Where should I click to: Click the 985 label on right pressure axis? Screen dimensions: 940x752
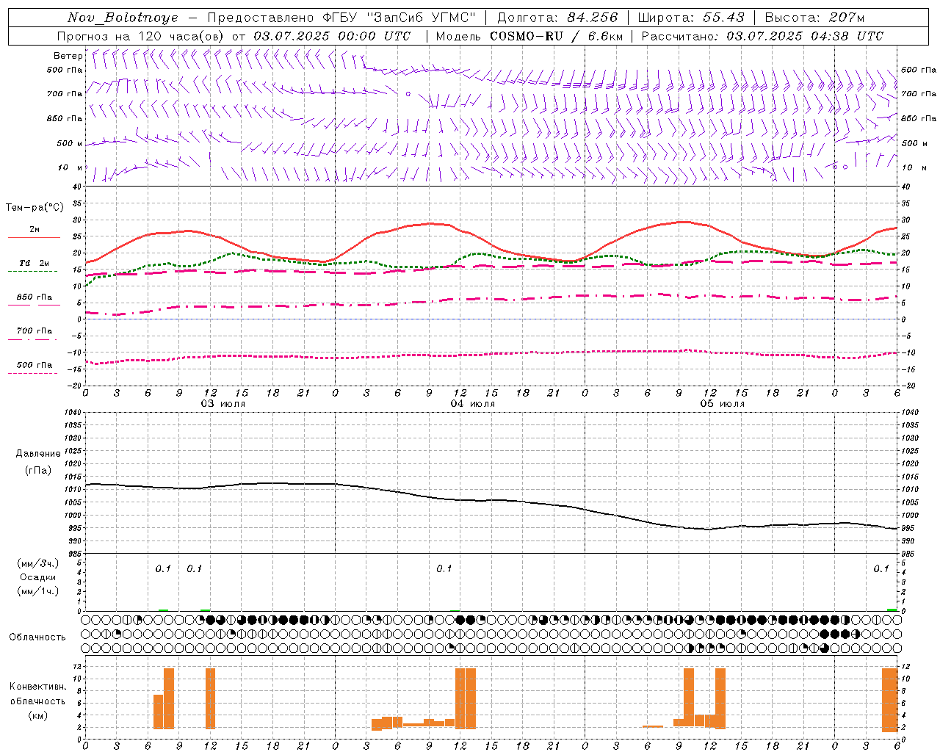coord(909,554)
